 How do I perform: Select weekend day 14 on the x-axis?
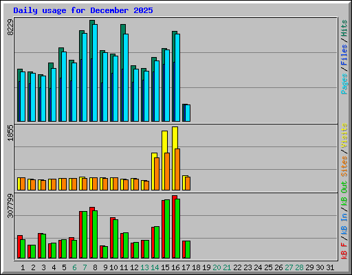(x=155, y=267)
